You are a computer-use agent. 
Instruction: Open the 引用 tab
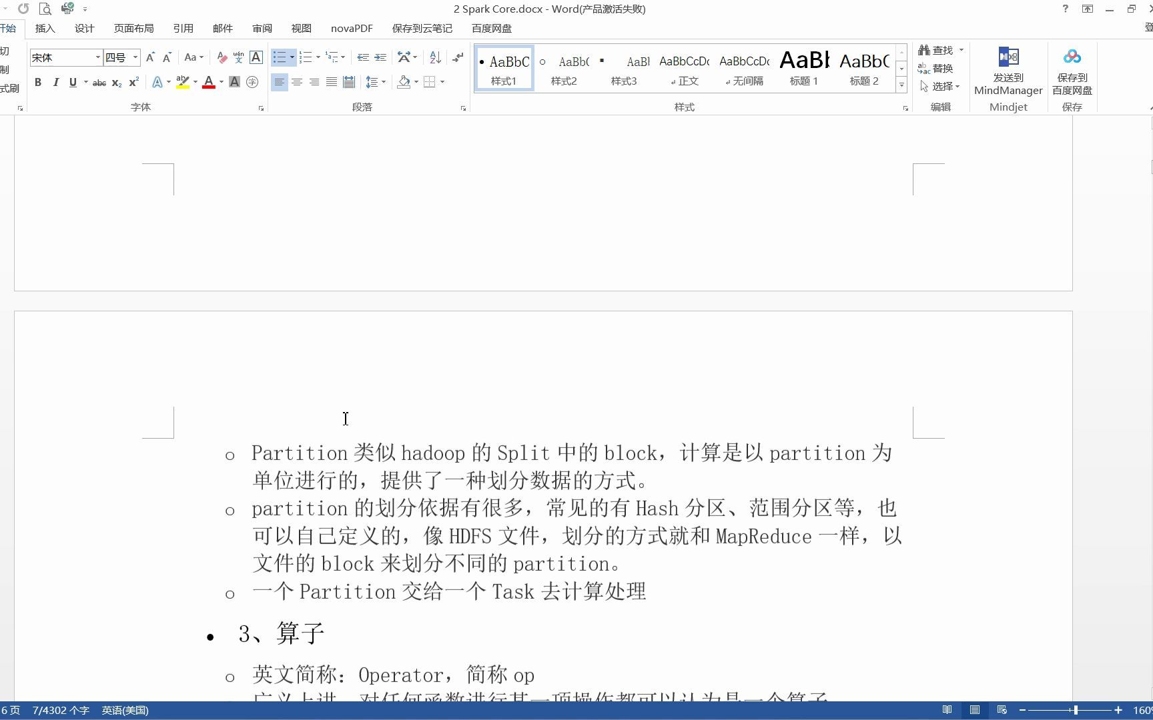click(x=183, y=28)
